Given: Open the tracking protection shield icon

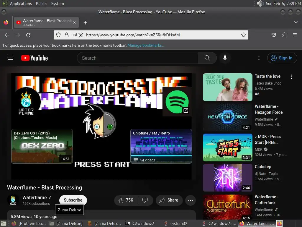Looking at the screenshot, I should click(x=58, y=35).
